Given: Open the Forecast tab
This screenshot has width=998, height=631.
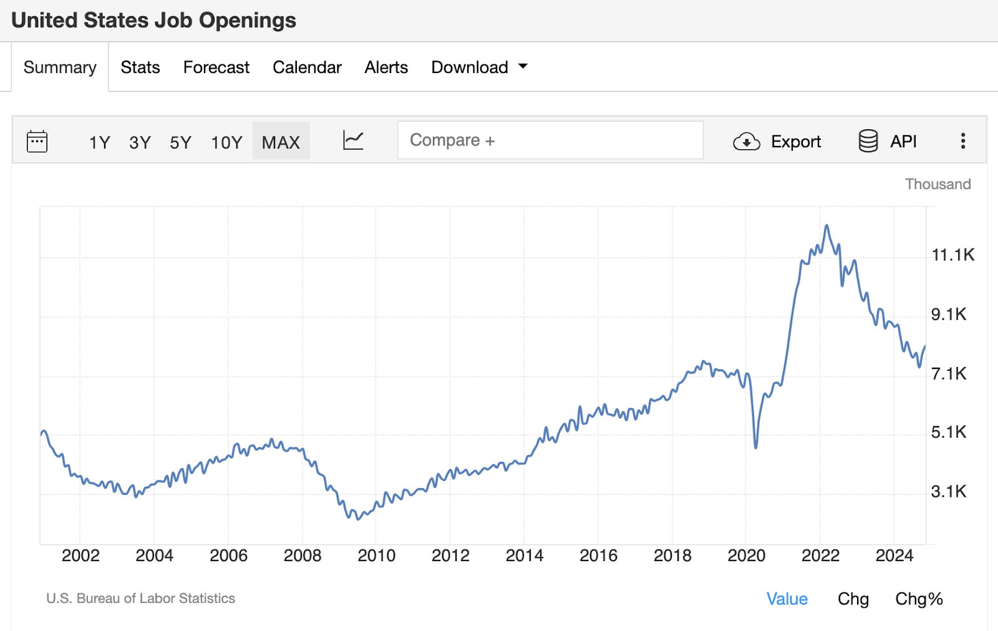Looking at the screenshot, I should [x=216, y=67].
